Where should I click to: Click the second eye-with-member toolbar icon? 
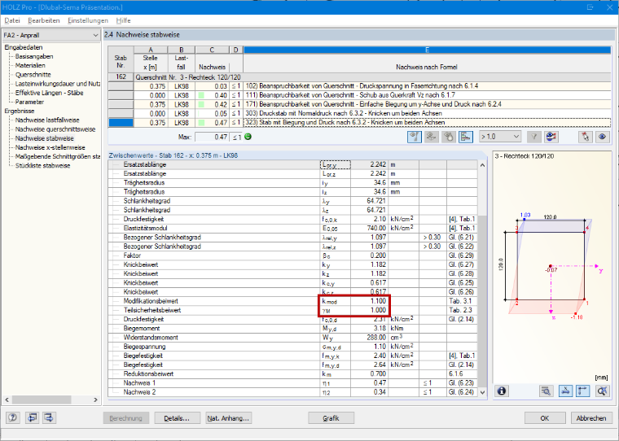(431, 137)
